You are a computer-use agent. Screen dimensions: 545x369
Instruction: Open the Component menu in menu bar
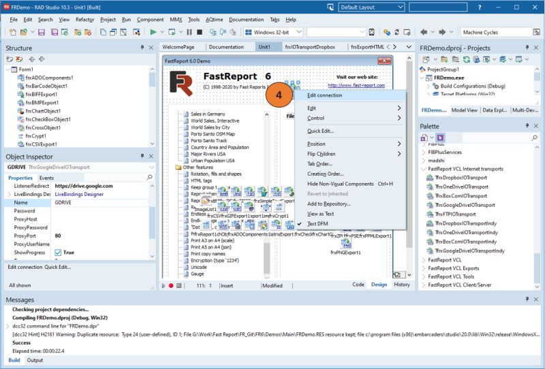point(150,20)
